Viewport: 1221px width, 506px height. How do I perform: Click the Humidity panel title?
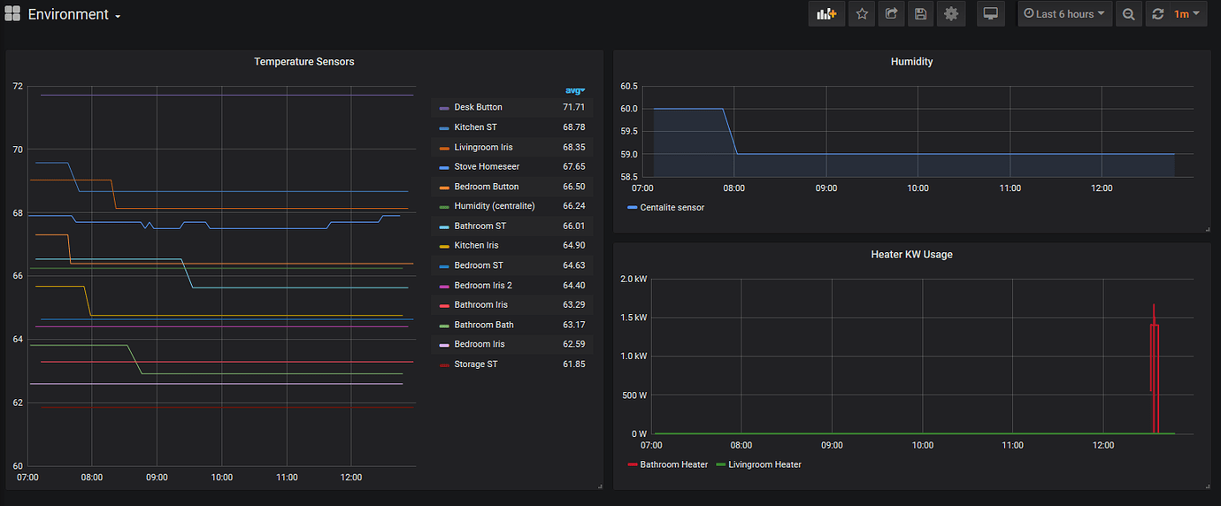911,62
